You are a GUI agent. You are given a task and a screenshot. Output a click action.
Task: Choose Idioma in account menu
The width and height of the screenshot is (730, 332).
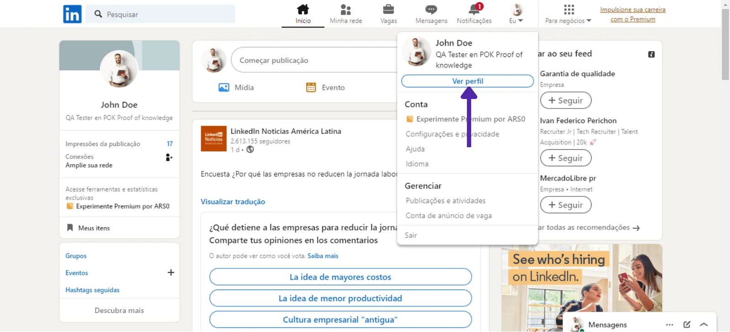[417, 164]
